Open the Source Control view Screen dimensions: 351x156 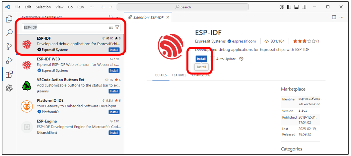(x=9, y=47)
